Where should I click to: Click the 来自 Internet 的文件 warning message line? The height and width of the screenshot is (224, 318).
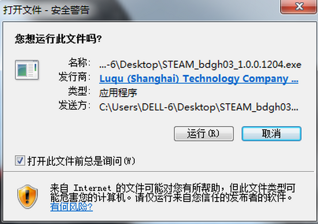pos(173,188)
